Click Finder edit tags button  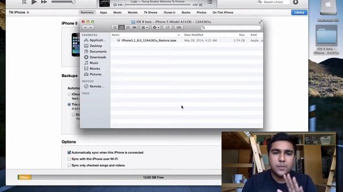(178, 27)
